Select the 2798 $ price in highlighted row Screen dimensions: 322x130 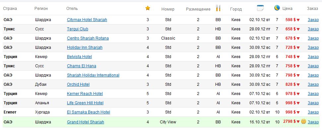click(290, 121)
